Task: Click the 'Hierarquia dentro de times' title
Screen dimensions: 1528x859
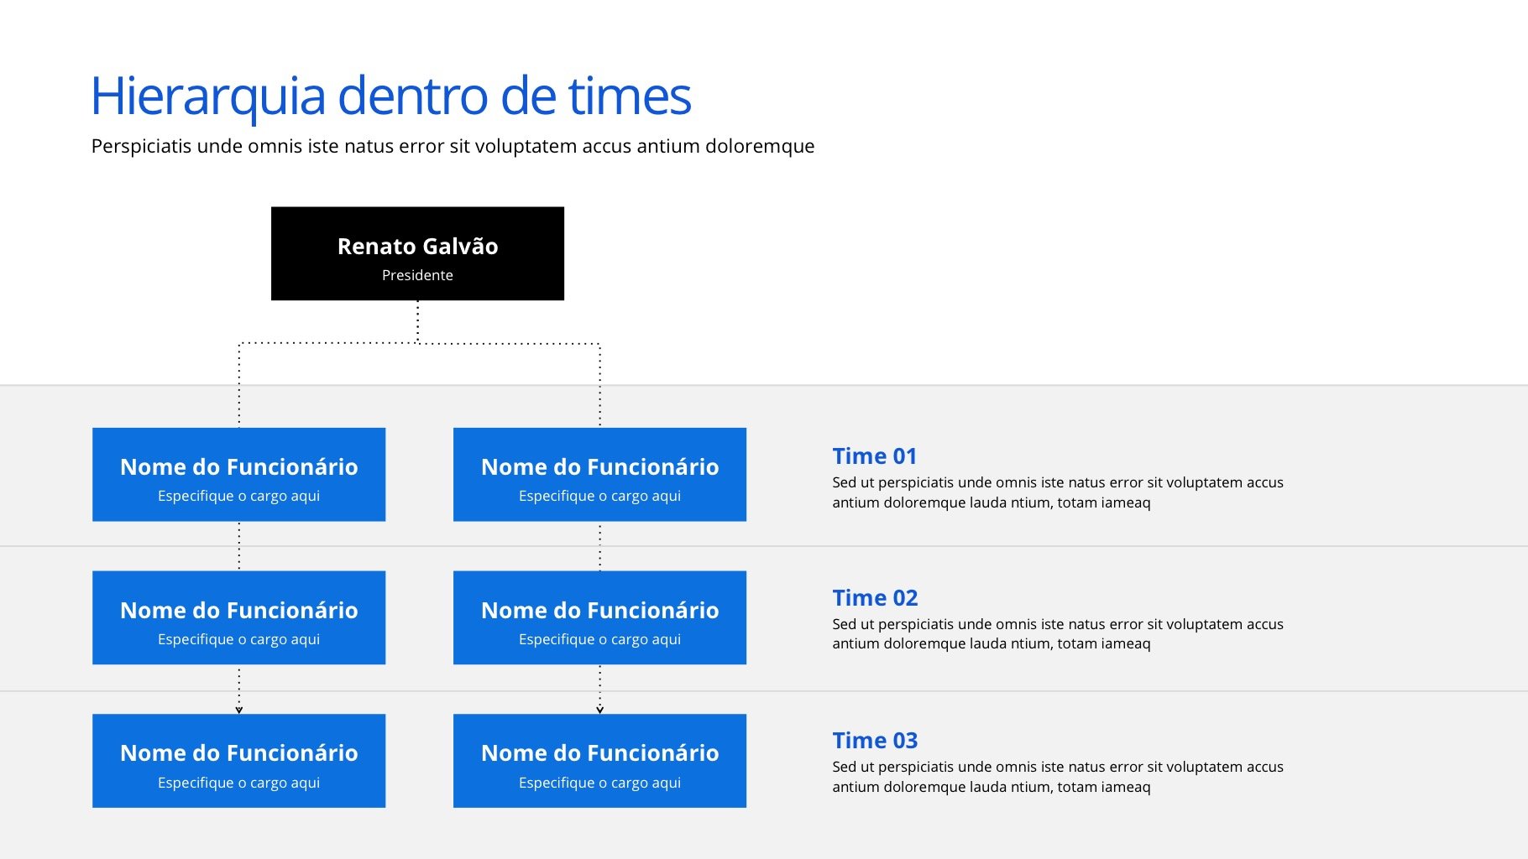Action: 390,96
